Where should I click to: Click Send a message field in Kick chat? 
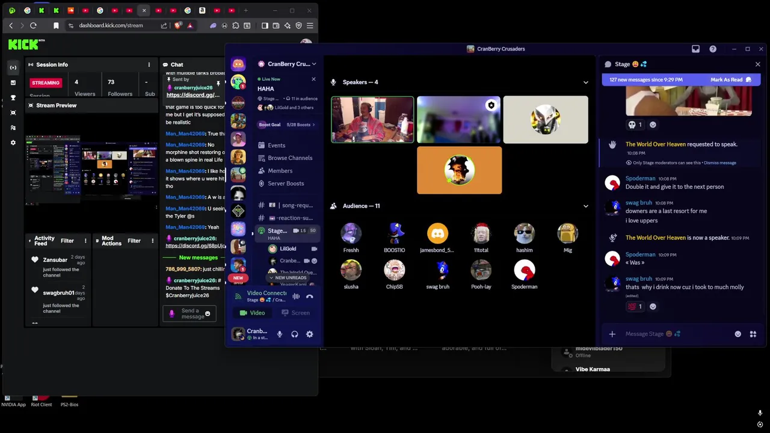(189, 314)
